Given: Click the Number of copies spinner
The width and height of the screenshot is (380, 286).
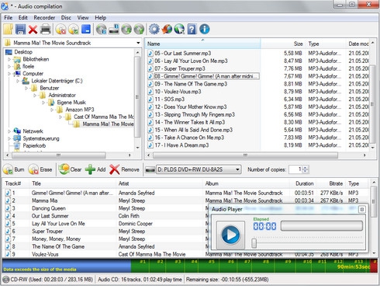Looking at the screenshot, I should click(306, 169).
